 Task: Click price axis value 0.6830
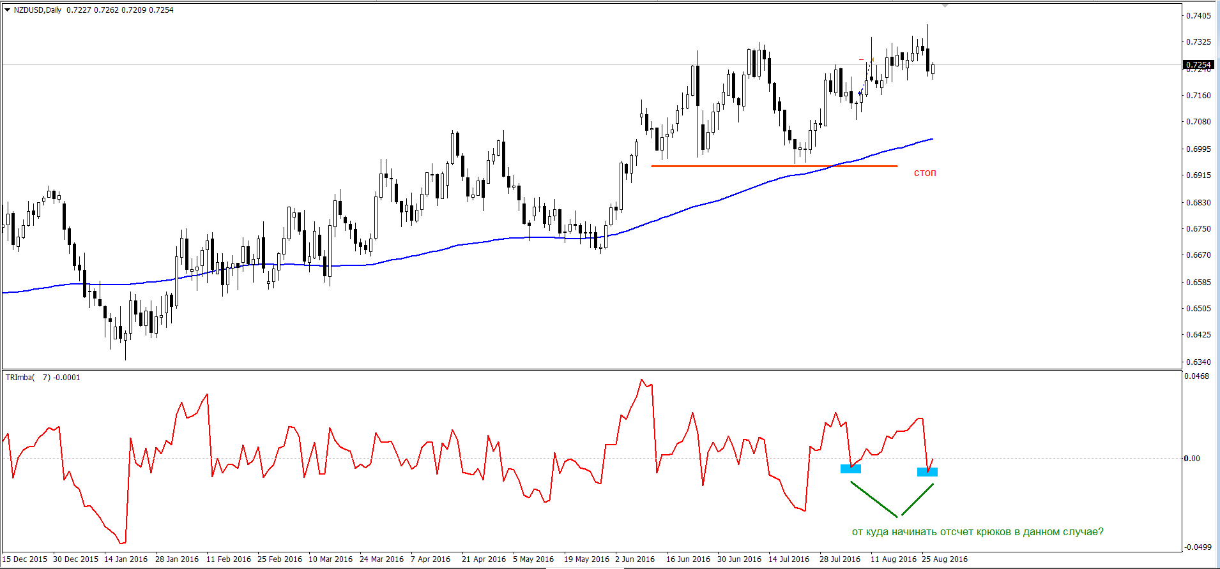click(x=1198, y=202)
